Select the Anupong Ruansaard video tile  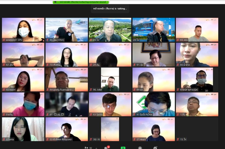click(66, 79)
